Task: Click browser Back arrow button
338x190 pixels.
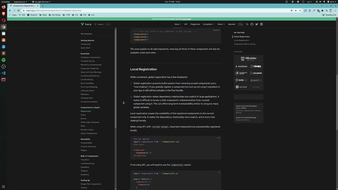Action: pyautogui.click(x=10, y=11)
